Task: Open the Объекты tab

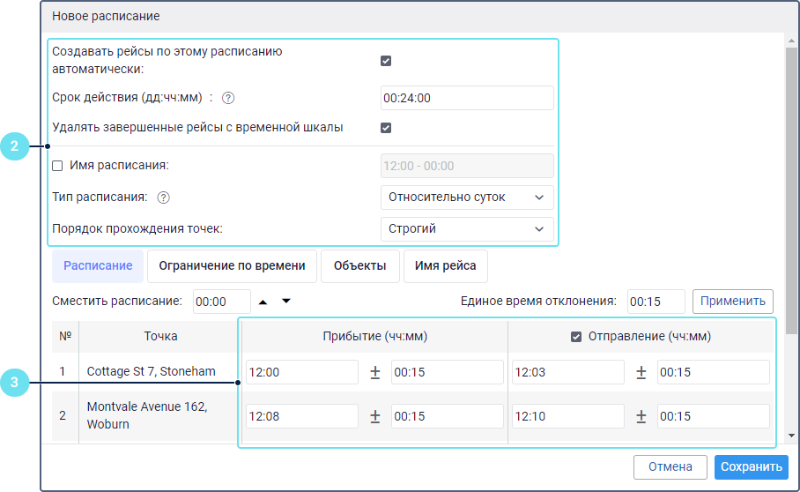Action: point(359,265)
